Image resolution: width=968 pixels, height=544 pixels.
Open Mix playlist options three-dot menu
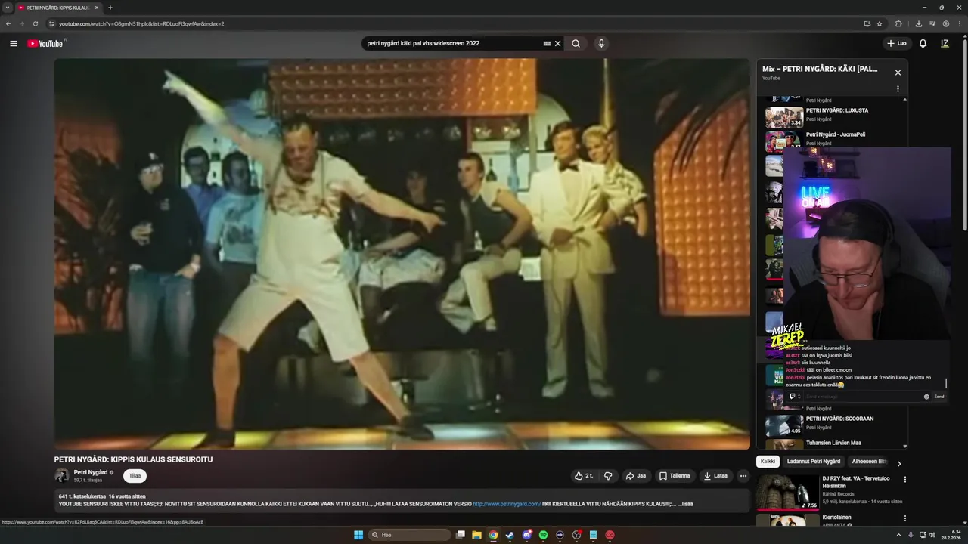(x=898, y=88)
